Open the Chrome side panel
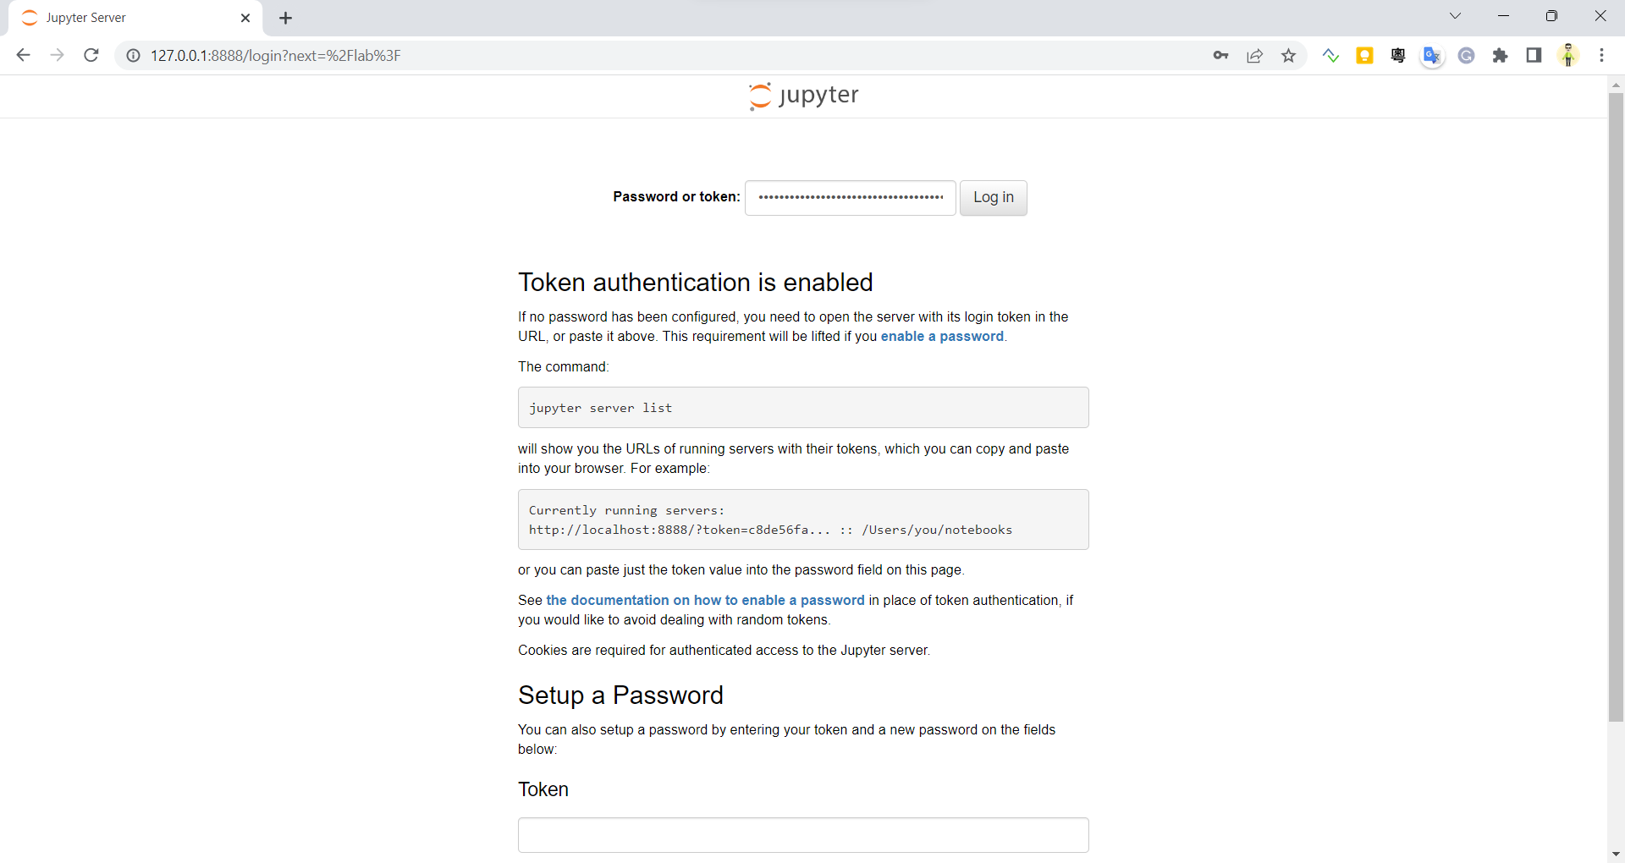1625x863 pixels. [x=1534, y=55]
